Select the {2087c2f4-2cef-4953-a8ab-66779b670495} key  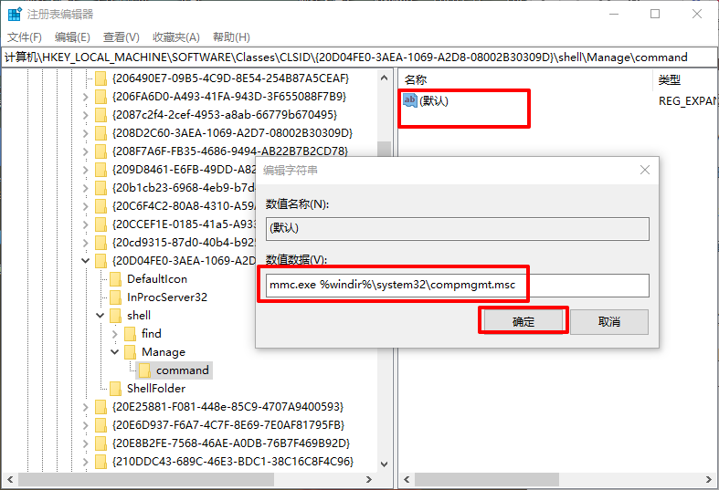(224, 115)
